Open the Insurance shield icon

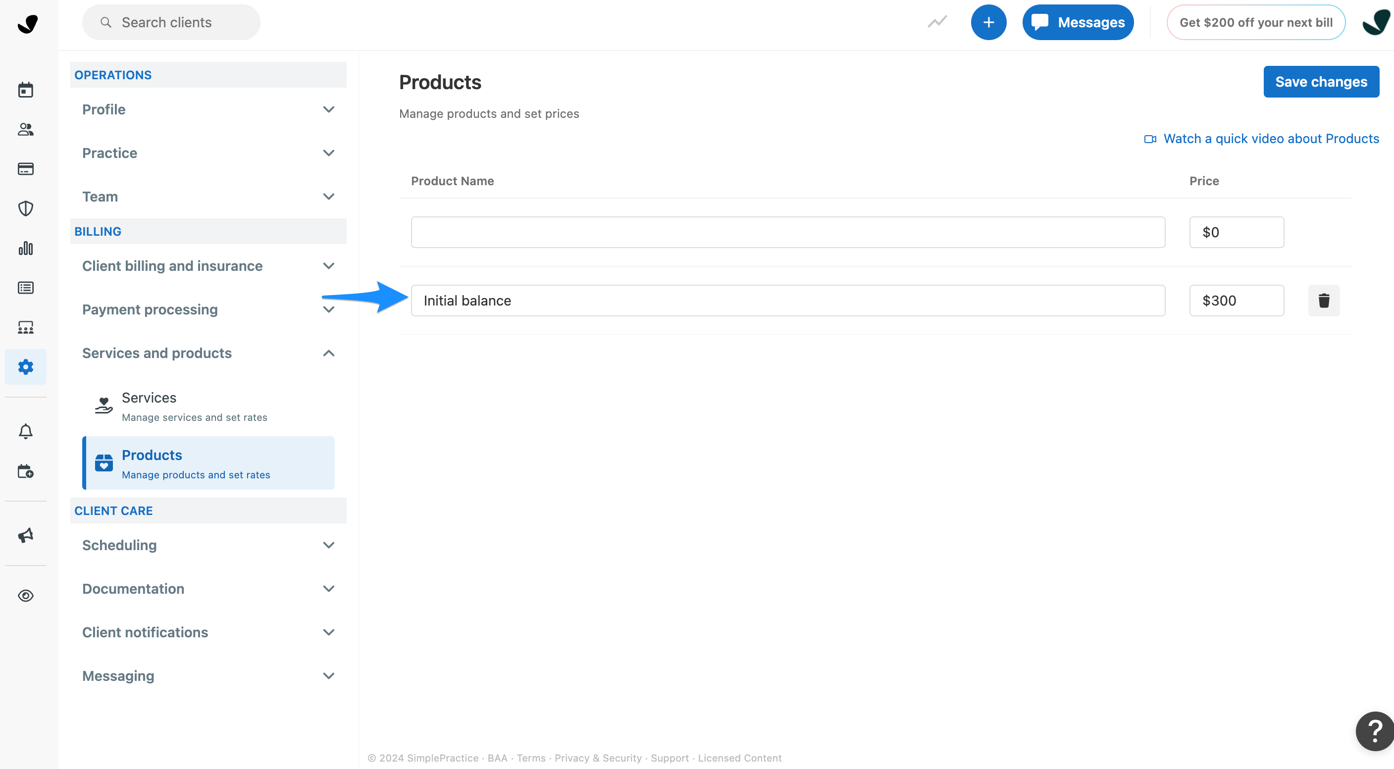(25, 208)
